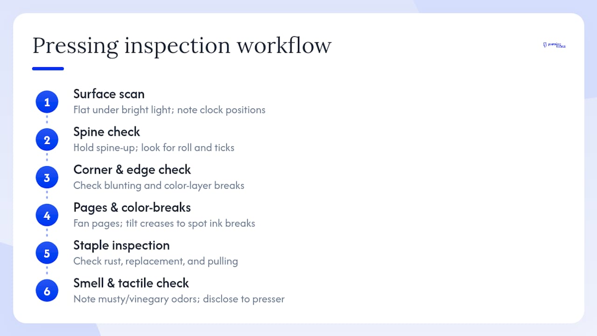Click the step 6 circle badge
The image size is (597, 336).
[x=47, y=291]
